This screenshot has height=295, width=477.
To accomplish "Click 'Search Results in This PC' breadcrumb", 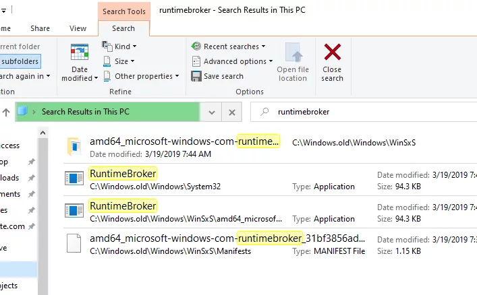I will (x=86, y=112).
